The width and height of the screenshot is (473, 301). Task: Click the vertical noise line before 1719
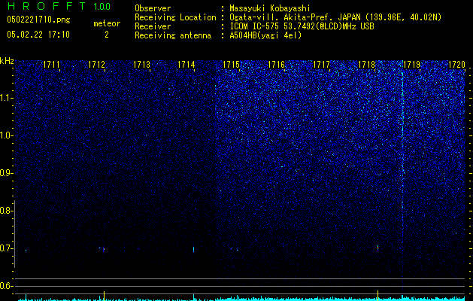(x=402, y=177)
